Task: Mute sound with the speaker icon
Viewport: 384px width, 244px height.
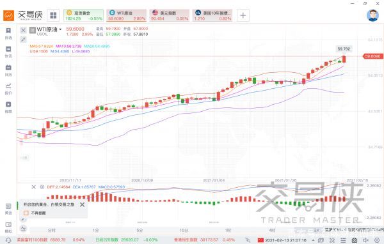Action: pos(365,240)
